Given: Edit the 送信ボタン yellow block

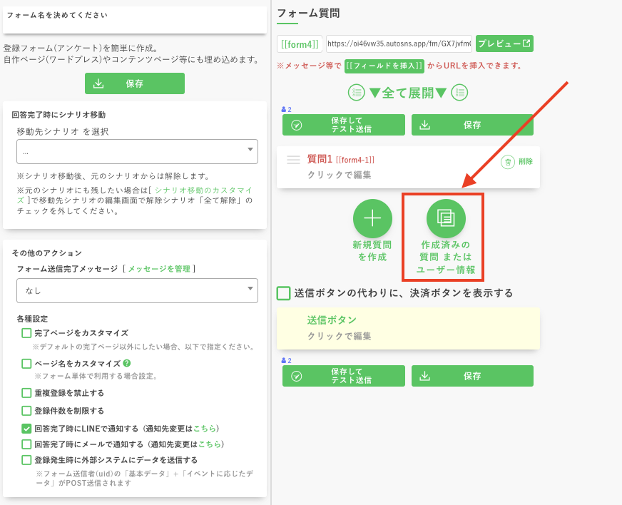Looking at the screenshot, I should (408, 328).
